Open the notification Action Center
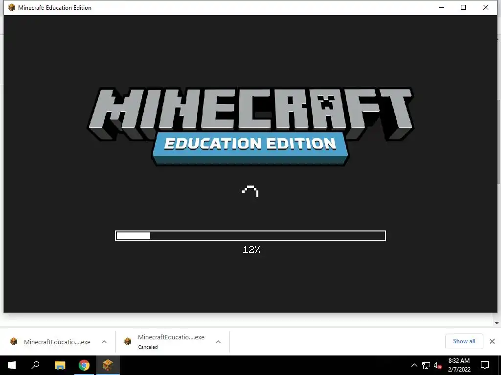Image resolution: width=501 pixels, height=375 pixels. [485, 365]
